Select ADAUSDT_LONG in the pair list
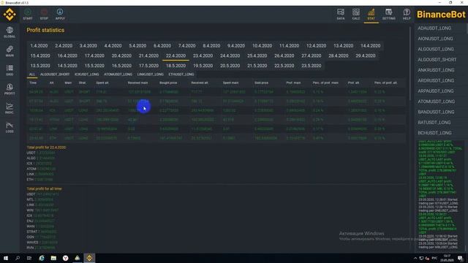 click(434, 28)
